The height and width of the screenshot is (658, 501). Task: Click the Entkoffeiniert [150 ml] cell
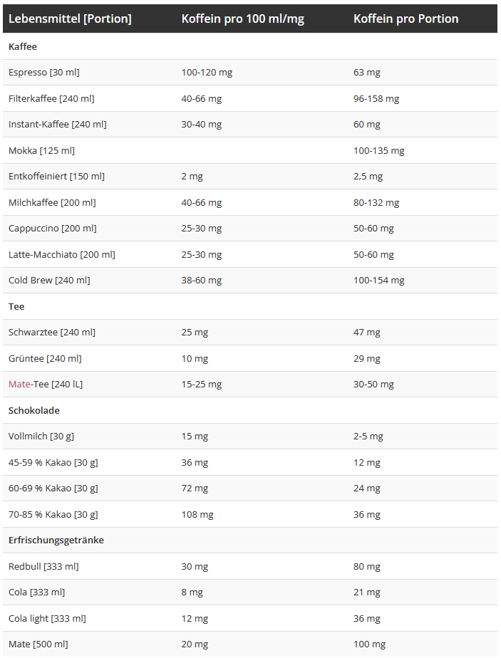coord(56,177)
